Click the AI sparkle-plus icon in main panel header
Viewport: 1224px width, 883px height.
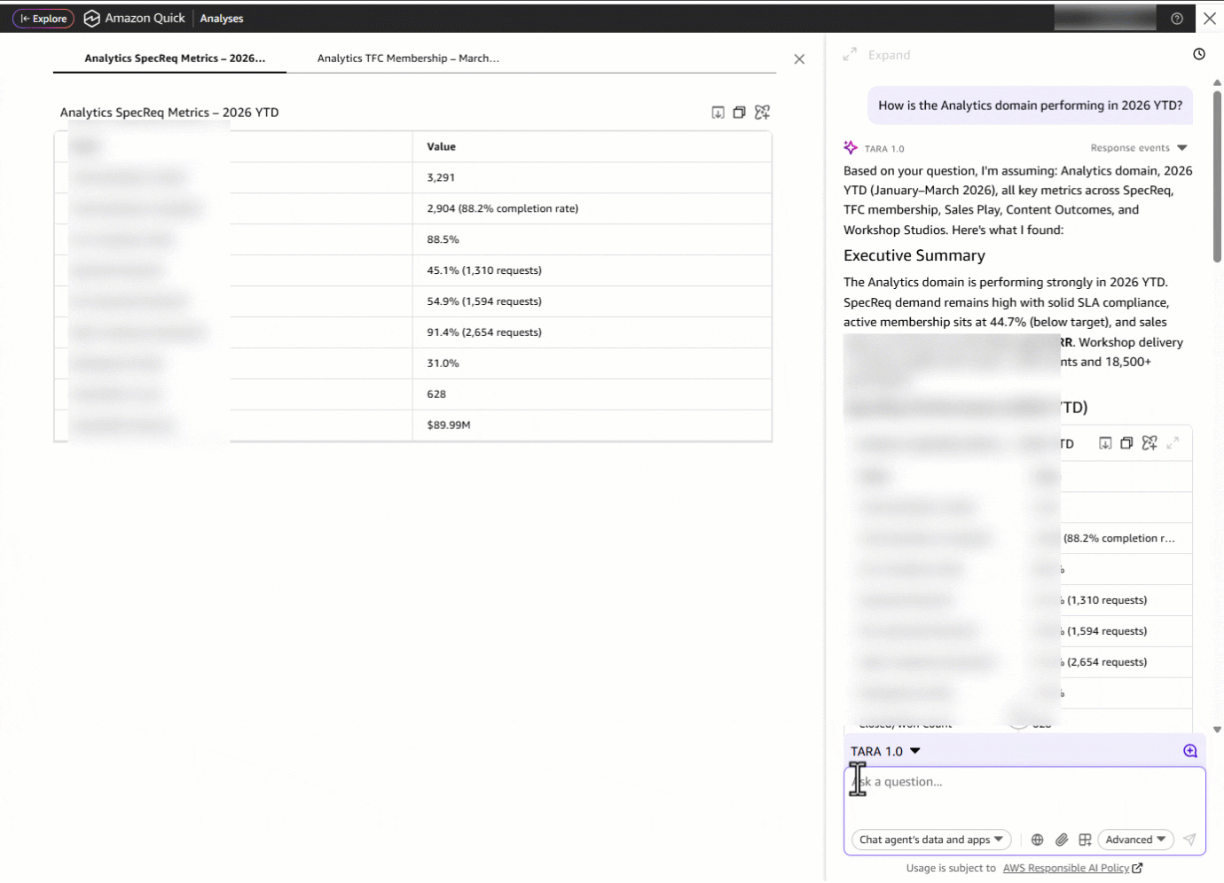[762, 113]
